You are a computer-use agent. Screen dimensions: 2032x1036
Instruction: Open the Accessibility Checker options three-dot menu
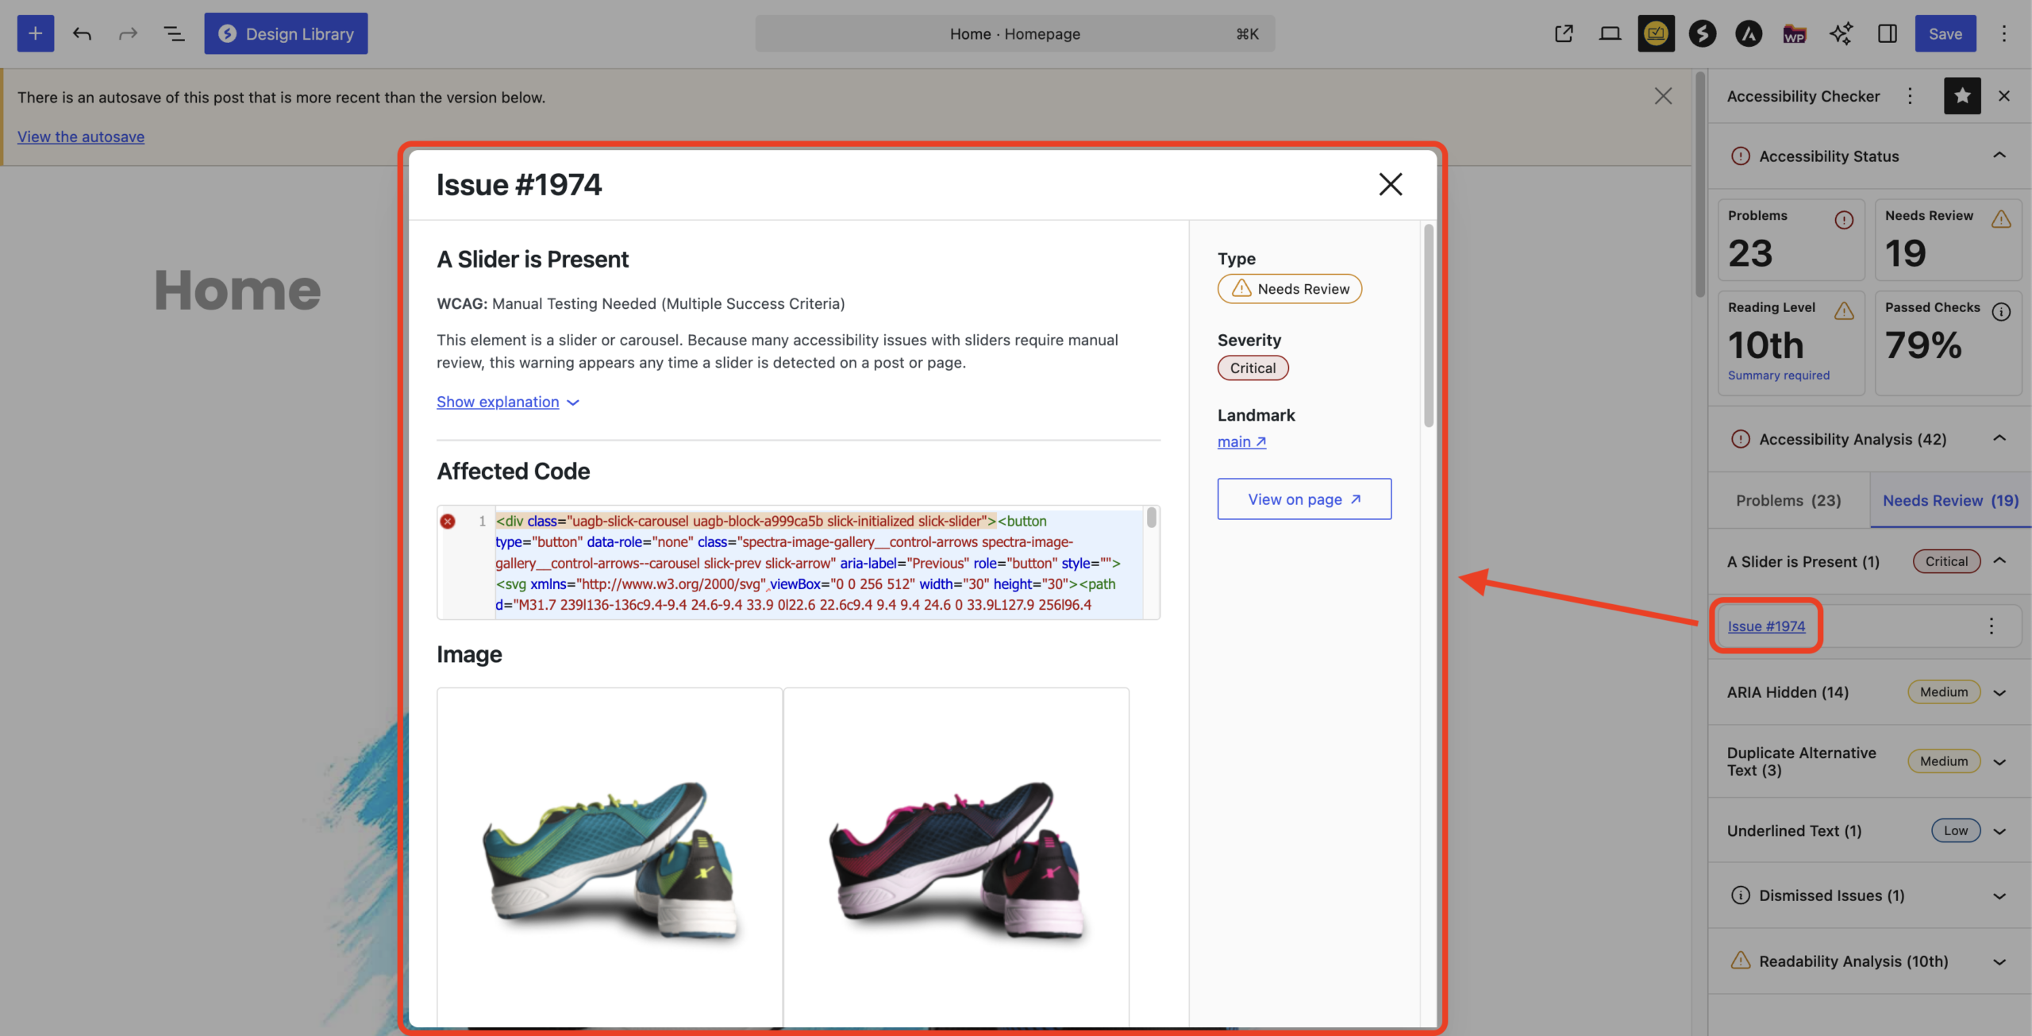click(1911, 96)
